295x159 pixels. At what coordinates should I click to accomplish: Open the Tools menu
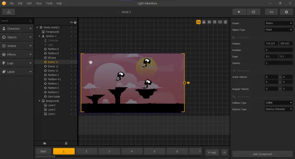(49, 3)
